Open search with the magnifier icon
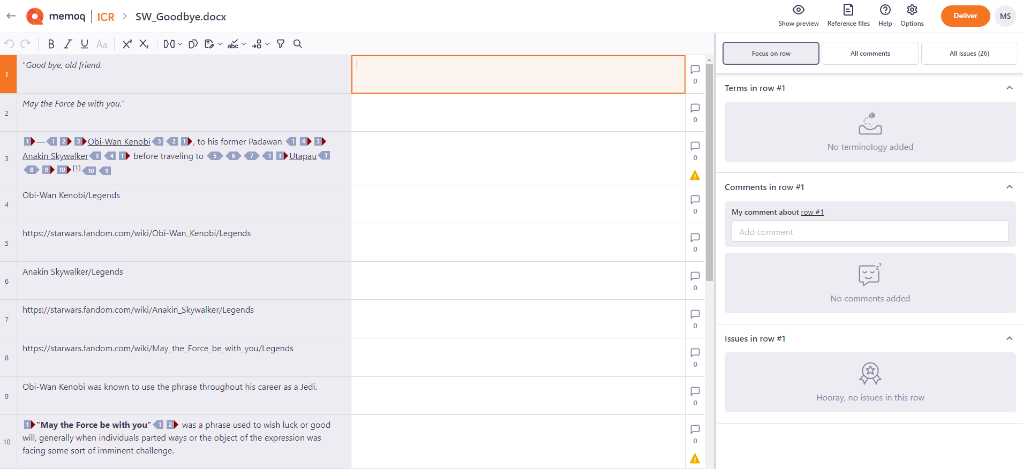This screenshot has width=1023, height=469. (x=298, y=44)
